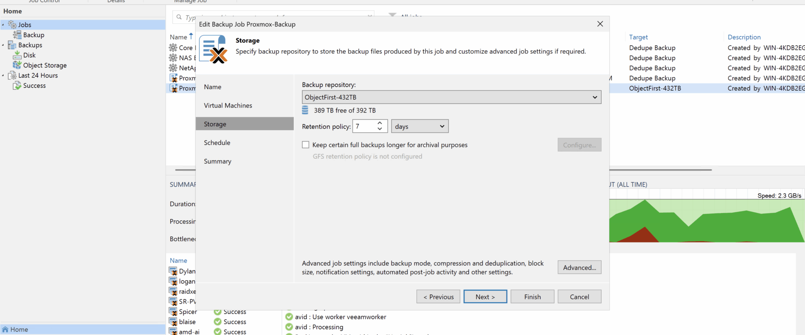Click the Next button
Screen dimensions: 805x335
pyautogui.click(x=485, y=296)
